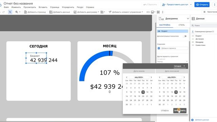Click the Предоставить доступ share button
The height and width of the screenshot is (122, 217).
[175, 4]
